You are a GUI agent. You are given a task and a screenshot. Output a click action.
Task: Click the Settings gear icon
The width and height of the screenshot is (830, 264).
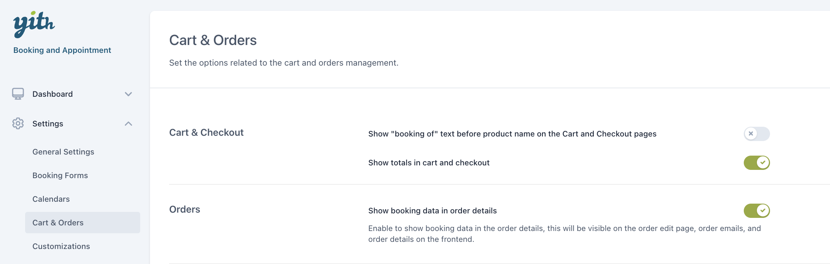pyautogui.click(x=18, y=123)
